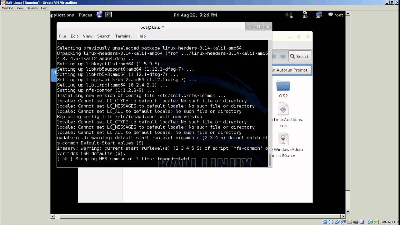400x225 pixels.
Task: Click the muted volume icon in Kali panel
Action: (x=289, y=15)
